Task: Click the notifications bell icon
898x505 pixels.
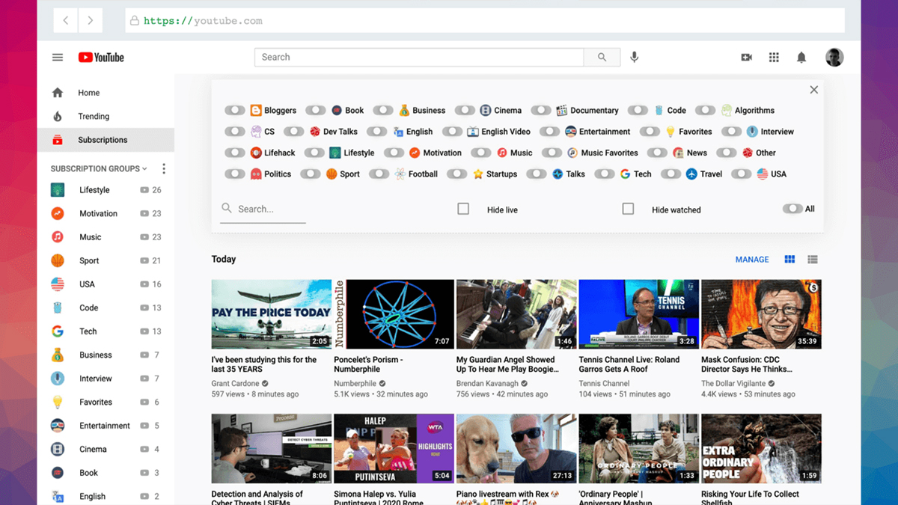Action: (x=801, y=58)
